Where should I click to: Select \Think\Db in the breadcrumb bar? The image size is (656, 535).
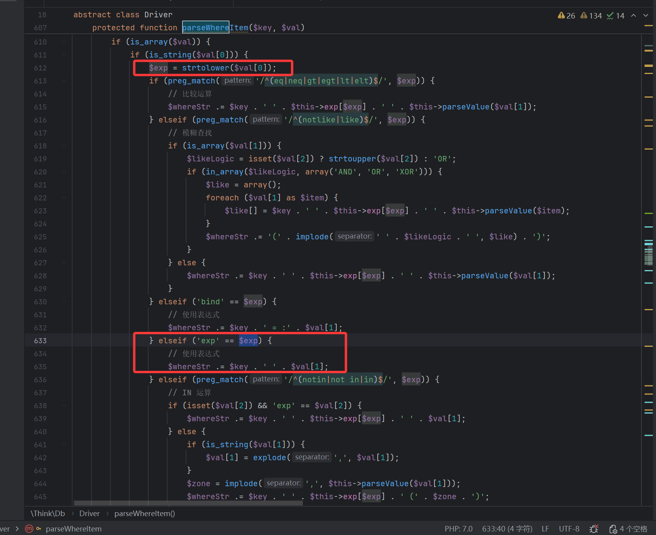tap(48, 513)
